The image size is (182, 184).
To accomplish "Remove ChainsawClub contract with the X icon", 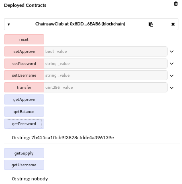I will click(173, 24).
